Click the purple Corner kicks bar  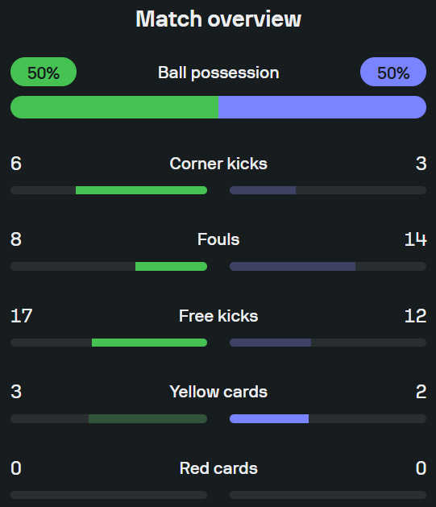(x=263, y=190)
